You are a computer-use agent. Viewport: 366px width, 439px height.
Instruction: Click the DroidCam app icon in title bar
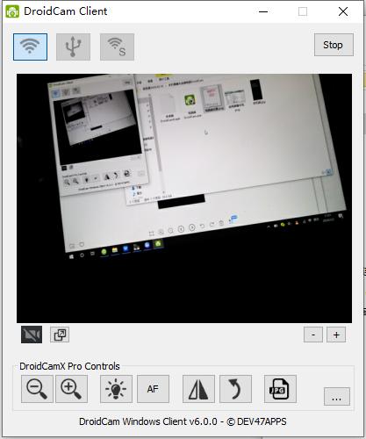pos(12,11)
